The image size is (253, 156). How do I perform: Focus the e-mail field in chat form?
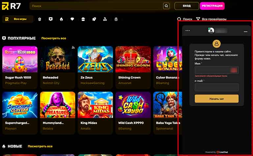(x=216, y=87)
